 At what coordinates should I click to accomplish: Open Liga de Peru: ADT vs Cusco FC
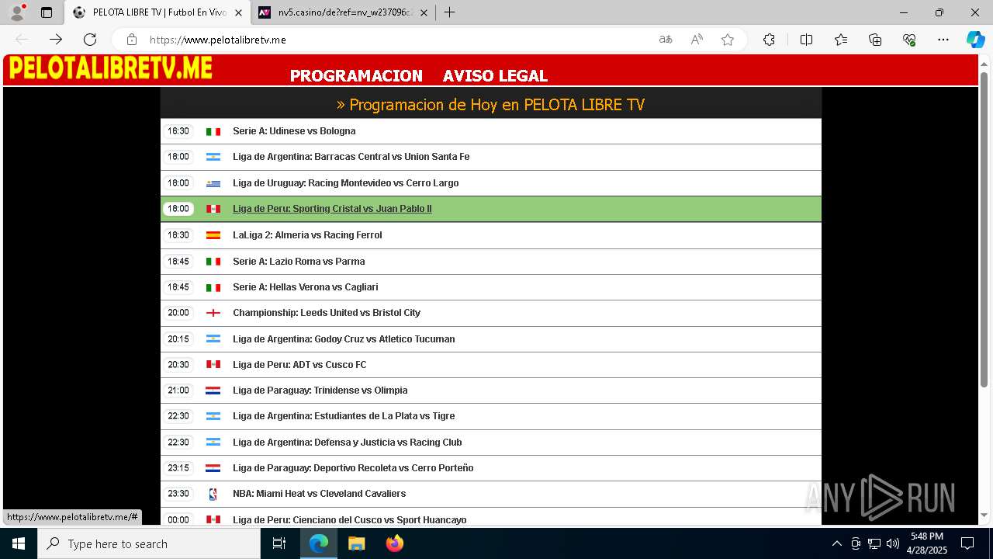(x=299, y=365)
